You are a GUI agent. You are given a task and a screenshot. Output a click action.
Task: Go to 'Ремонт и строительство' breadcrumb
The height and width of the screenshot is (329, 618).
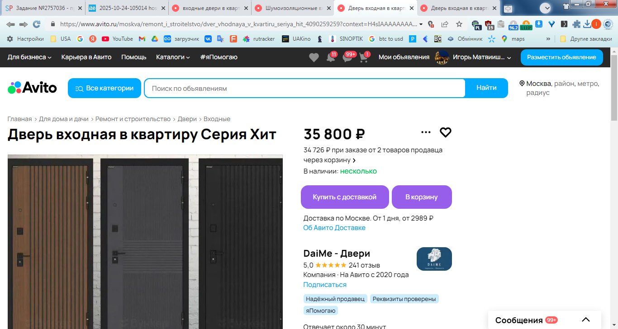pos(133,119)
